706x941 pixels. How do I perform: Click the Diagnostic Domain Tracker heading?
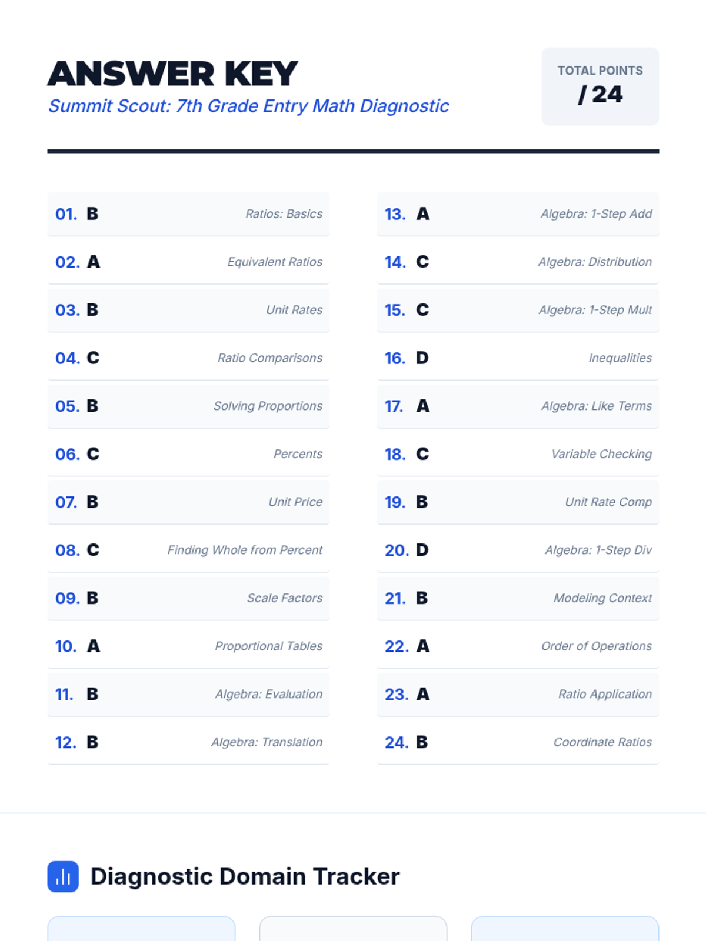[245, 876]
